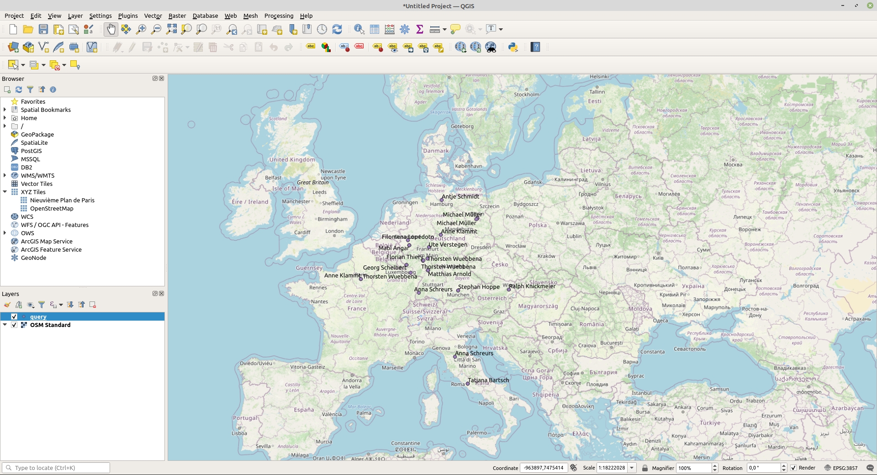The height and width of the screenshot is (475, 877).
Task: Select the PostGIS browser entry
Action: [x=31, y=151]
